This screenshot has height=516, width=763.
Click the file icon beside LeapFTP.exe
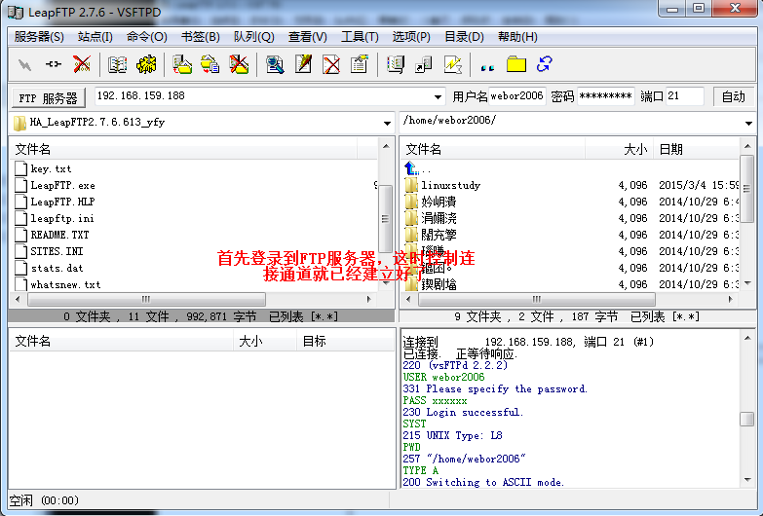pyautogui.click(x=20, y=185)
